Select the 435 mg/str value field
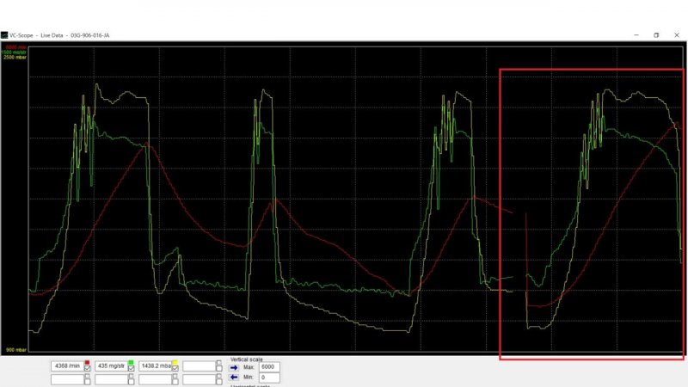This screenshot has width=688, height=387. click(111, 366)
